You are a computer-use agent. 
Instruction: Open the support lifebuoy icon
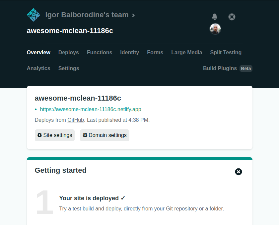(x=232, y=17)
